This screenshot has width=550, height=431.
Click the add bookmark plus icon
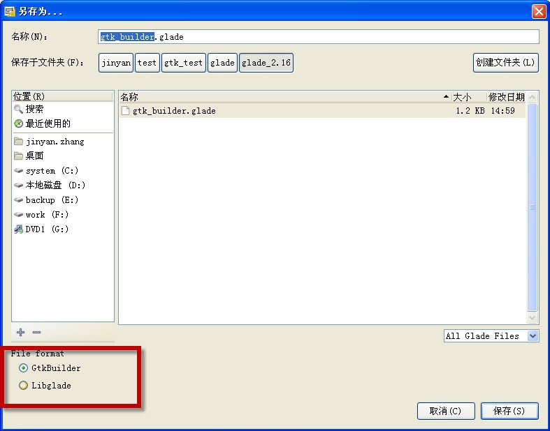[x=21, y=332]
